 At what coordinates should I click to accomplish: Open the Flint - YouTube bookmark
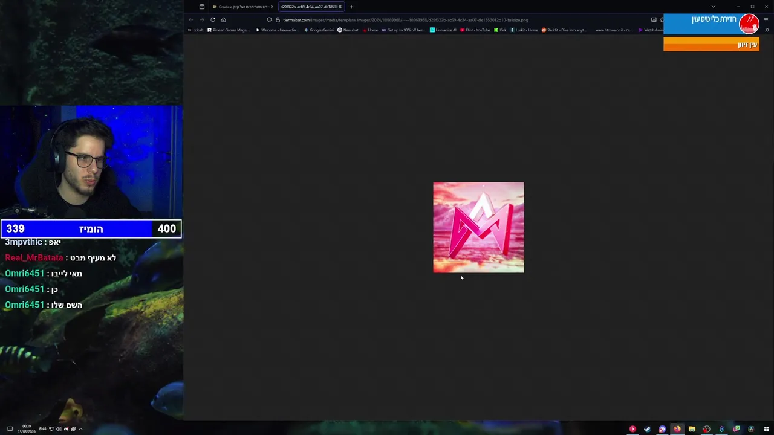coord(475,30)
